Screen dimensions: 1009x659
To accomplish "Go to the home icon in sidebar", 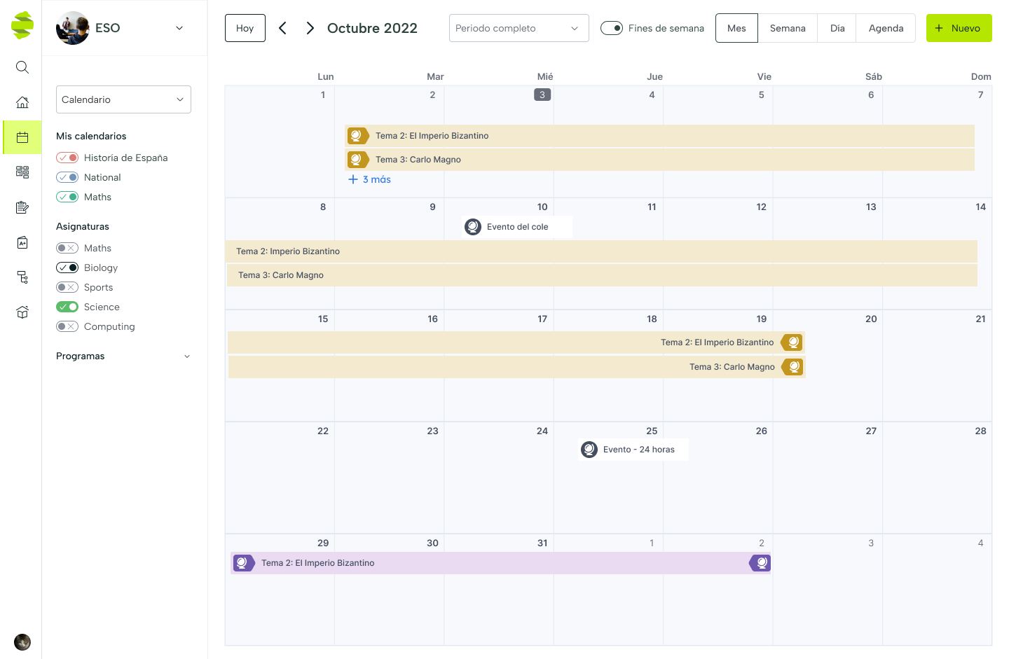I will 22,102.
